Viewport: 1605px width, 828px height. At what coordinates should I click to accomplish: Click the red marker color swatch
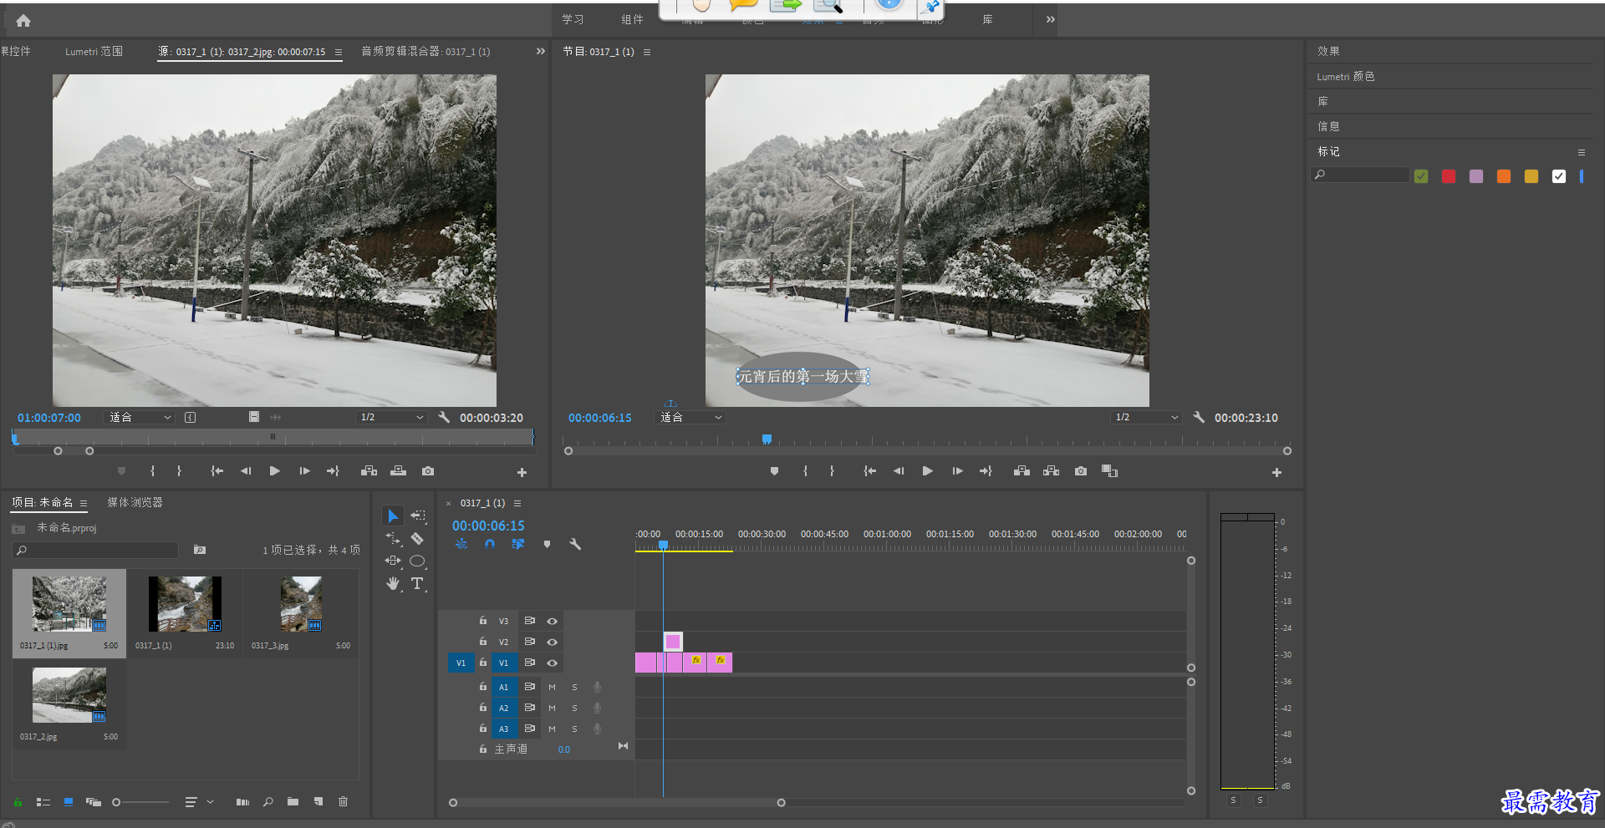pos(1449,176)
